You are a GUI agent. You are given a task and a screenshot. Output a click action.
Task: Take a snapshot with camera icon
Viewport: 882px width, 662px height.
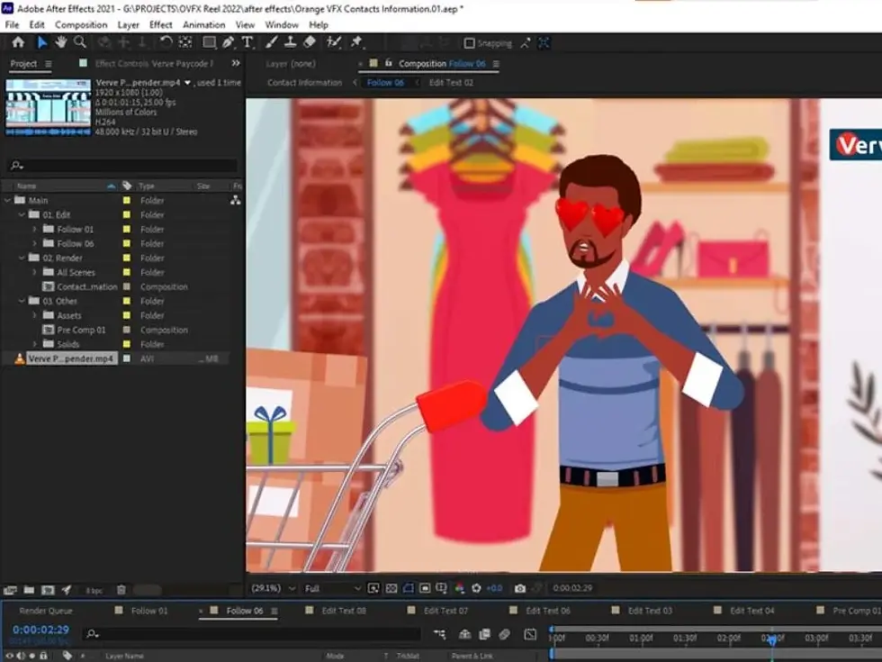click(519, 588)
